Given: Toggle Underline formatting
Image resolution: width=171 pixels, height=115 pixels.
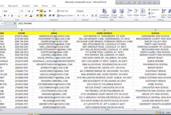Looking at the screenshot, I should pyautogui.click(x=12, y=16).
